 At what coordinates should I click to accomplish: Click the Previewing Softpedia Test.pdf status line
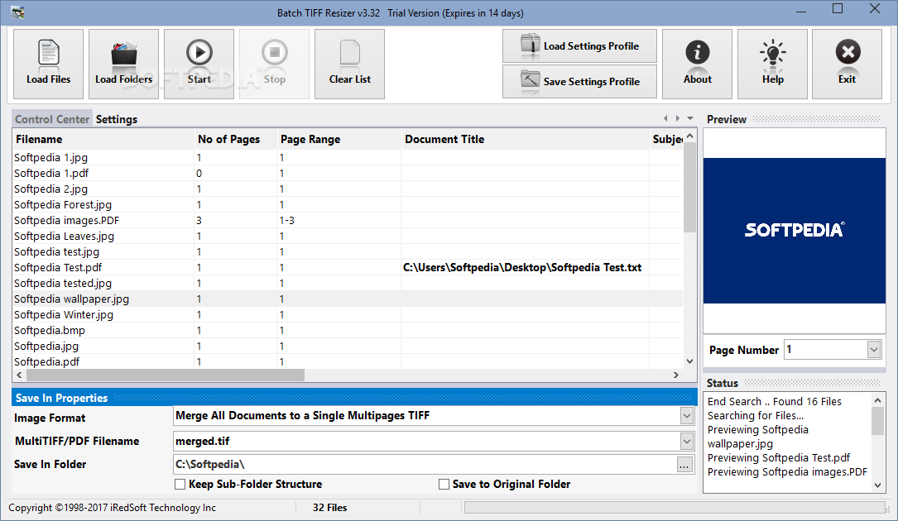pos(778,458)
